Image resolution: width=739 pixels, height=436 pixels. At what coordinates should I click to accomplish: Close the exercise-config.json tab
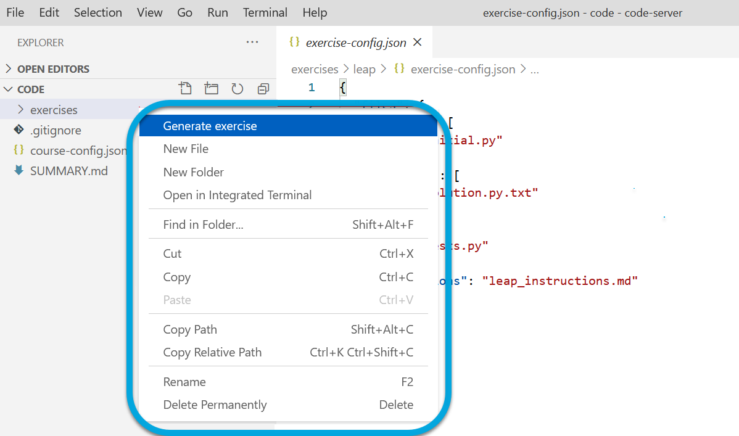(418, 43)
